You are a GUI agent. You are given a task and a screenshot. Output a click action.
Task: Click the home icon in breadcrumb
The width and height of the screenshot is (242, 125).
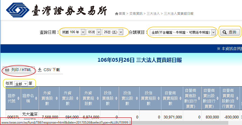coord(116,14)
